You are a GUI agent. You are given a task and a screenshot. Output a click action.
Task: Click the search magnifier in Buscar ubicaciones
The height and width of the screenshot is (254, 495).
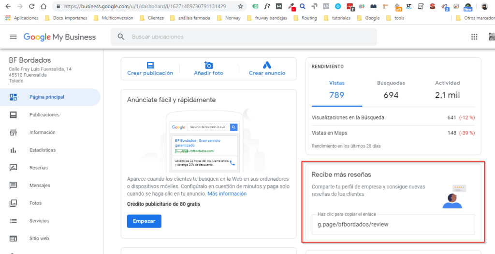tap(120, 37)
